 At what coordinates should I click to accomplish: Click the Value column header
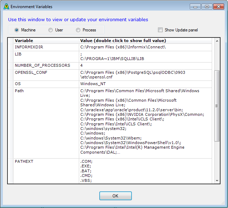[145, 41]
